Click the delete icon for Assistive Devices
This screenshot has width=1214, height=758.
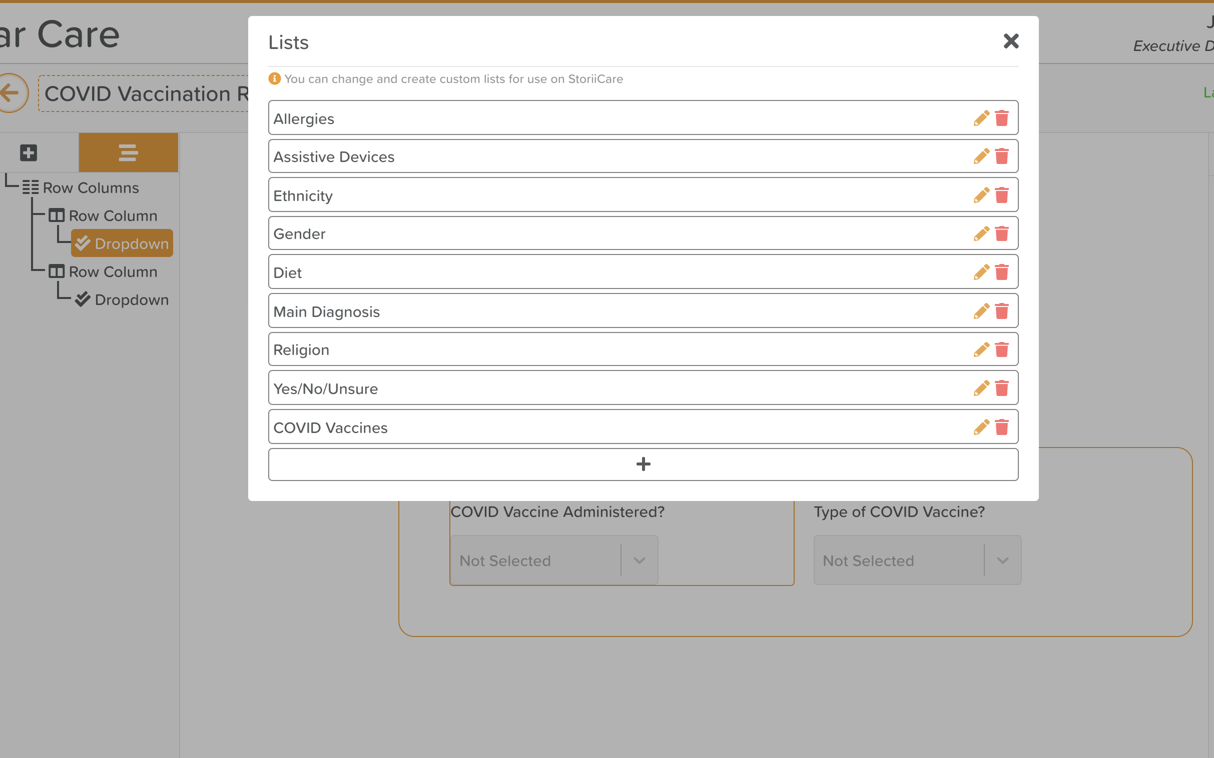pyautogui.click(x=1002, y=156)
